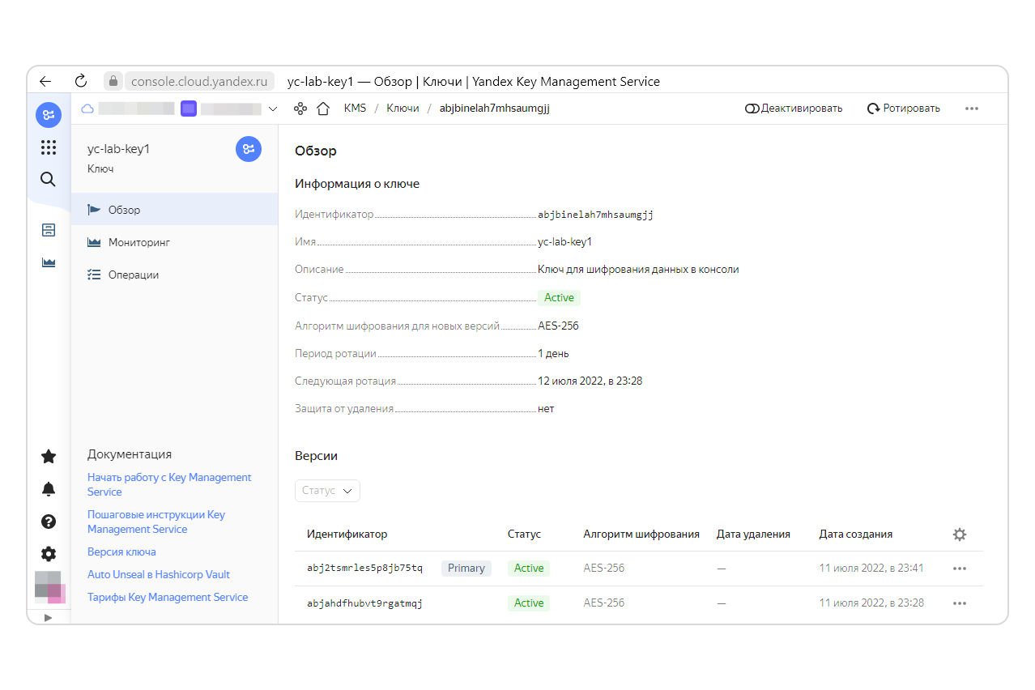Click the Статус column header in versions table
Viewport: 1035px width, 690px height.
(524, 535)
